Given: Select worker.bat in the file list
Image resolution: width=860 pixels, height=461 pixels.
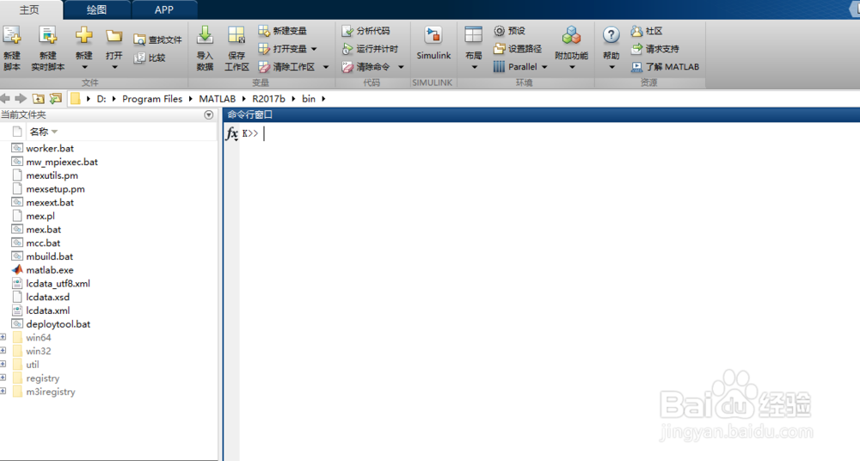Looking at the screenshot, I should point(50,148).
